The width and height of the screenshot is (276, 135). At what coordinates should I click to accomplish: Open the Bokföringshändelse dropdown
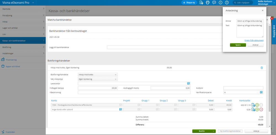coord(98,75)
